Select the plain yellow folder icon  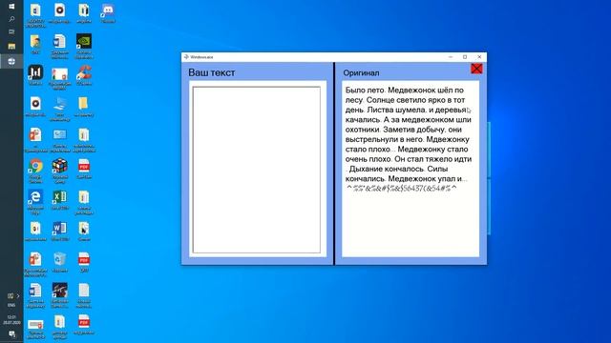[x=84, y=107]
